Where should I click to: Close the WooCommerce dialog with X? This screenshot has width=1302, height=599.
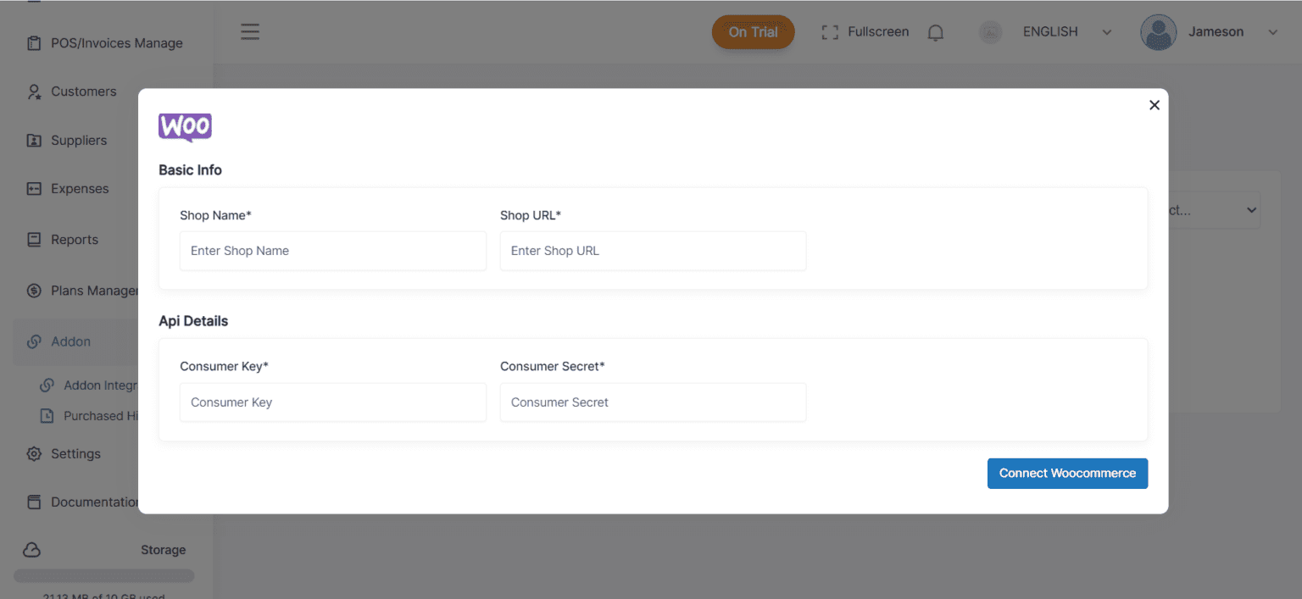pyautogui.click(x=1154, y=105)
